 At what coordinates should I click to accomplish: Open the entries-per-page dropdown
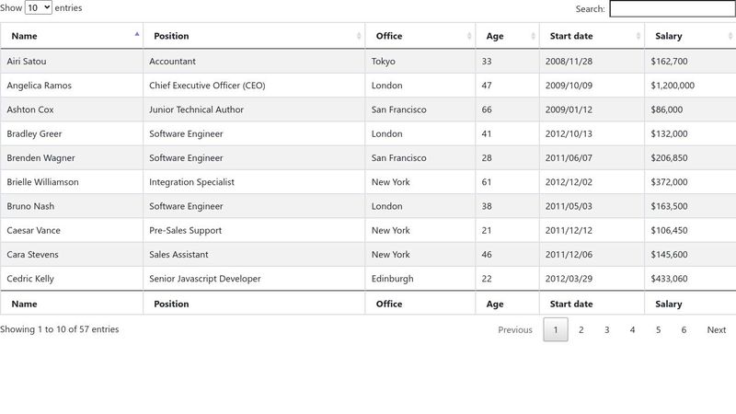coord(39,7)
